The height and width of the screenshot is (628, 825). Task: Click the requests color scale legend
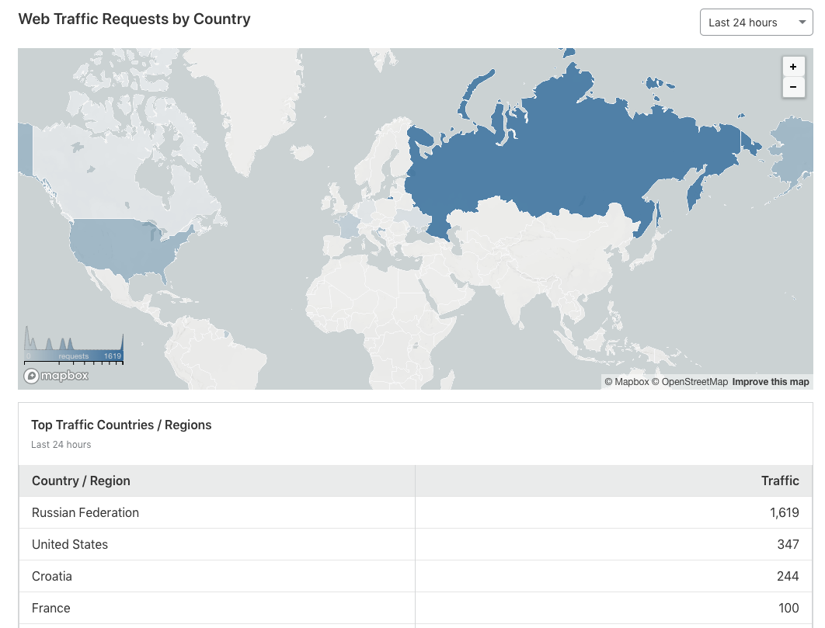point(74,347)
